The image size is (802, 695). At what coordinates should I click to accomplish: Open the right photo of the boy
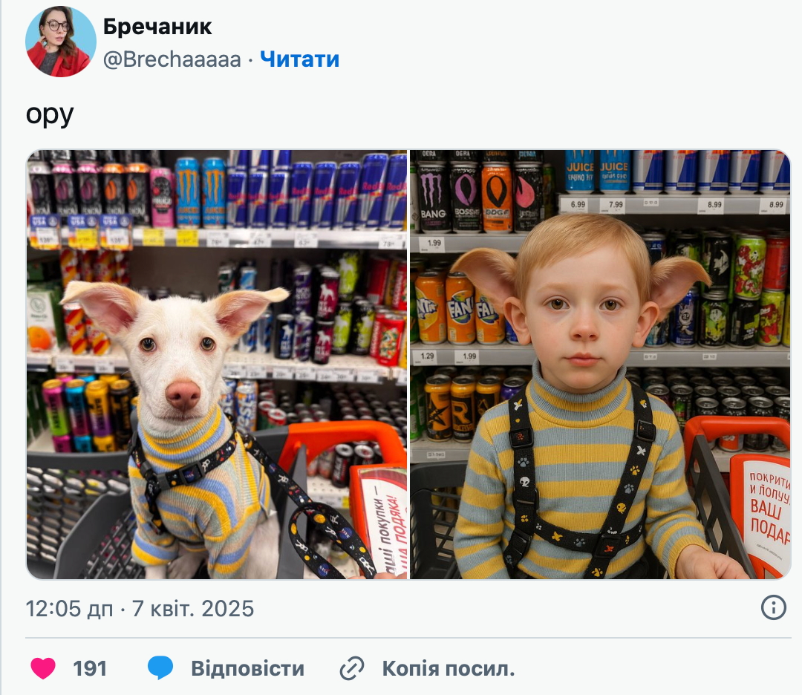[601, 365]
